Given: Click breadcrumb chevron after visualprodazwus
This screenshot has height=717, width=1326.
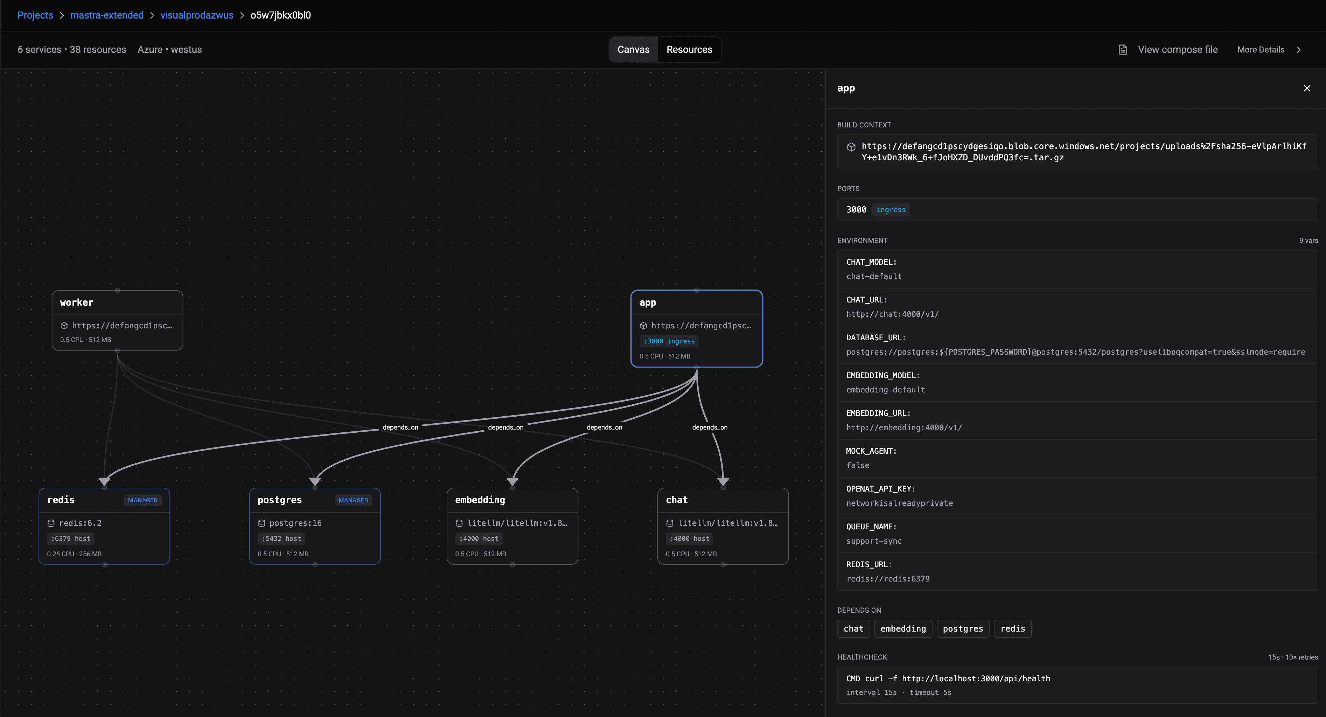Looking at the screenshot, I should point(242,15).
